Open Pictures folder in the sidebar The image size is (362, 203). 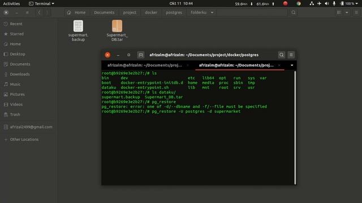click(17, 94)
